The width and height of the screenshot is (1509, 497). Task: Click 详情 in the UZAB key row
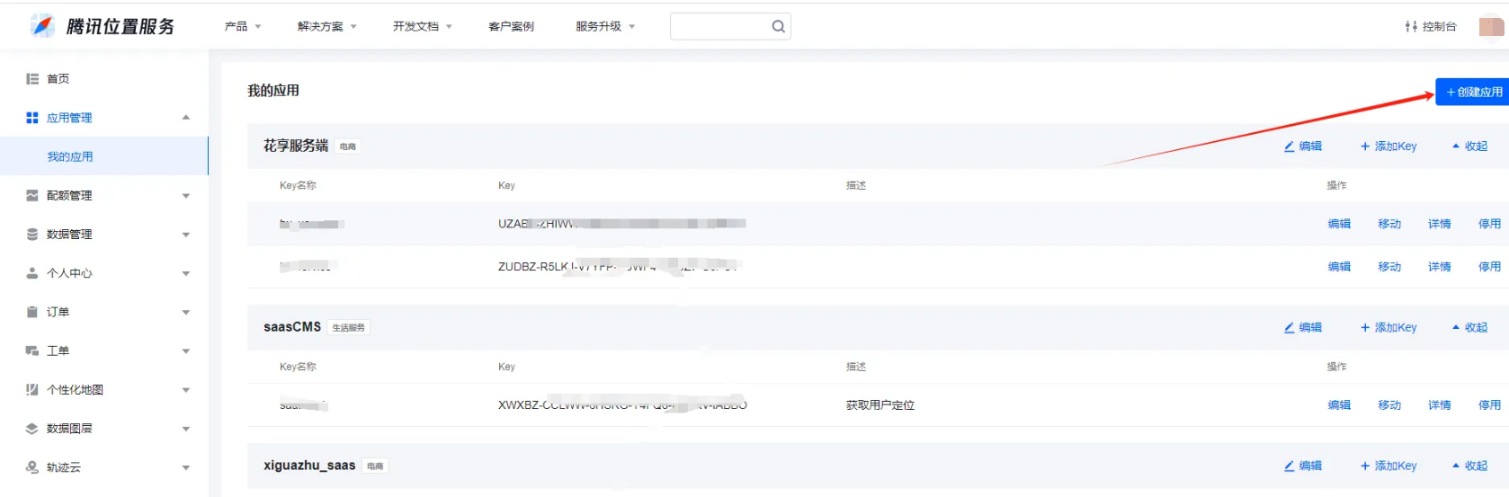click(x=1440, y=224)
